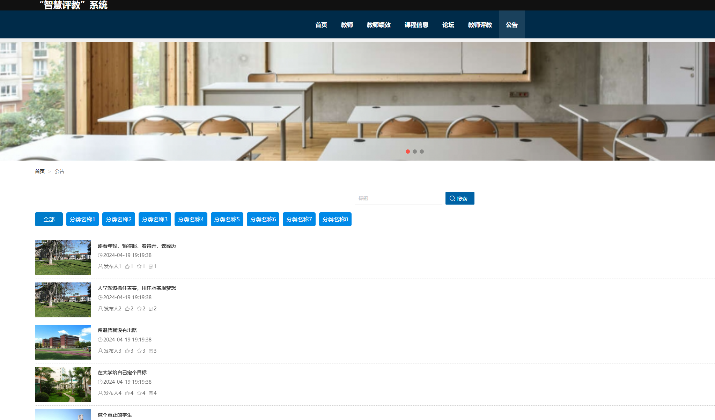Image resolution: width=715 pixels, height=420 pixels.
Task: Click the “智慧评教”系统 site title
Action: pos(73,5)
